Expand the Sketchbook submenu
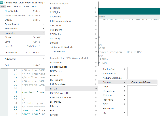 [x=11, y=29]
